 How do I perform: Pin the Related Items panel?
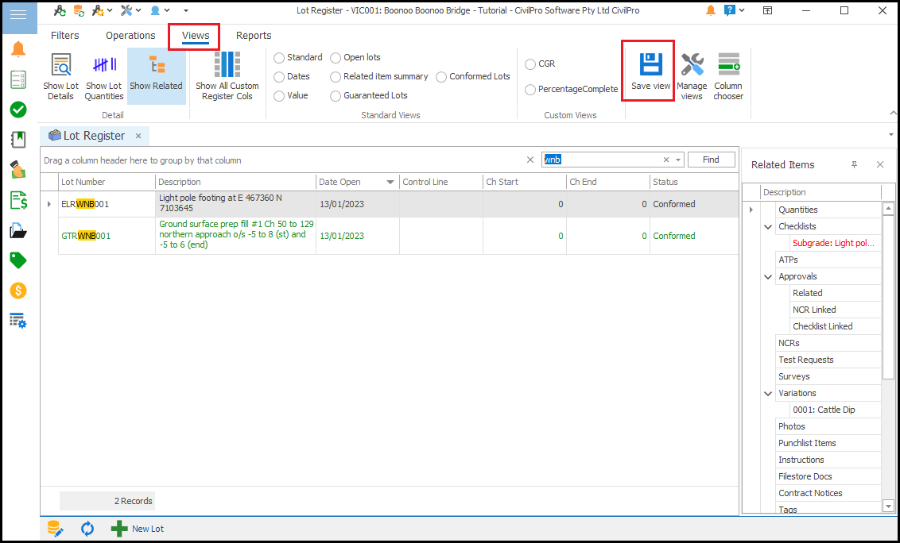(854, 164)
